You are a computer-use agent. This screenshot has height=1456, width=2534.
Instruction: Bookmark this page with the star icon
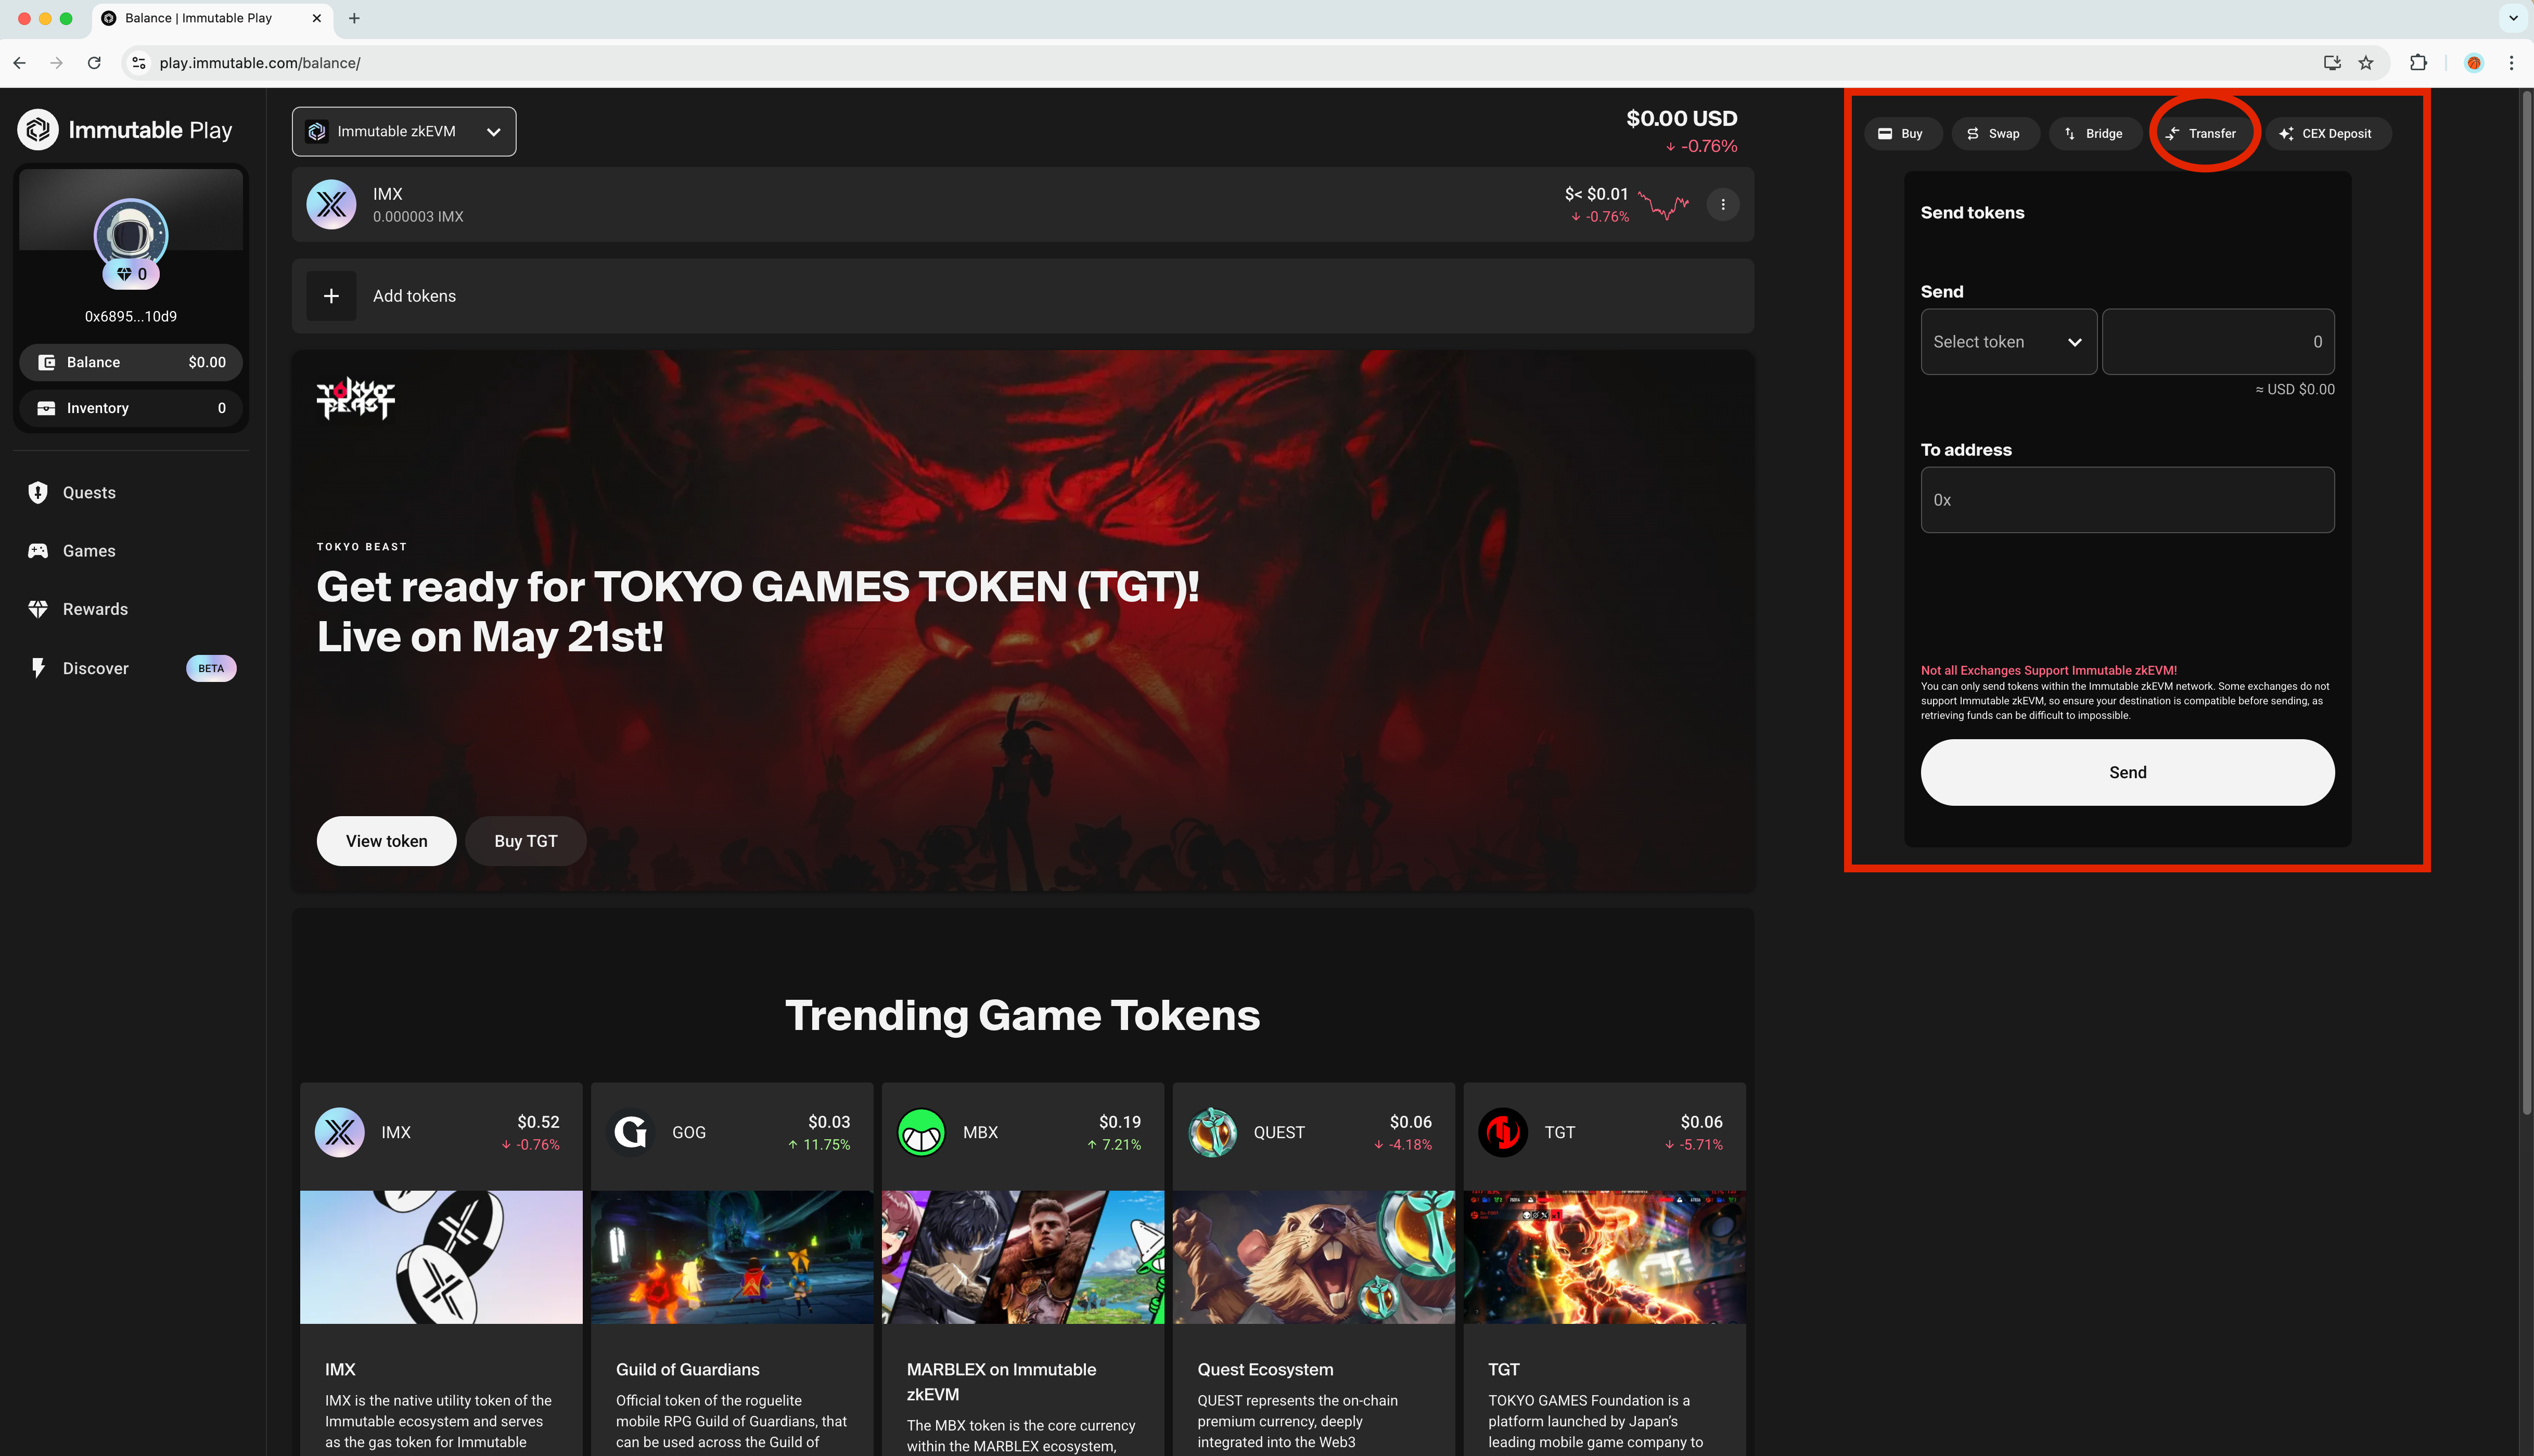(x=2366, y=63)
